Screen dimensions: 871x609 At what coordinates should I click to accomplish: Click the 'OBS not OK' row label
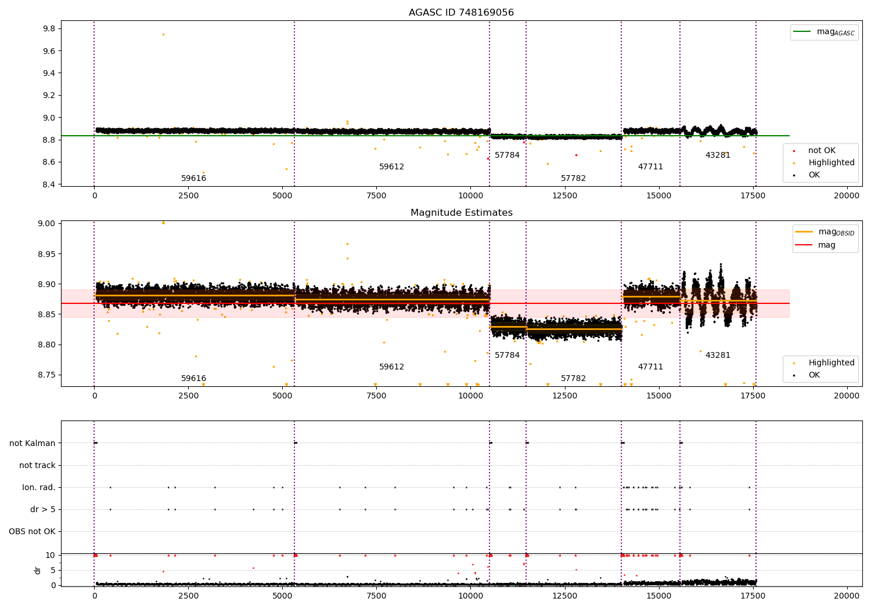pos(32,532)
